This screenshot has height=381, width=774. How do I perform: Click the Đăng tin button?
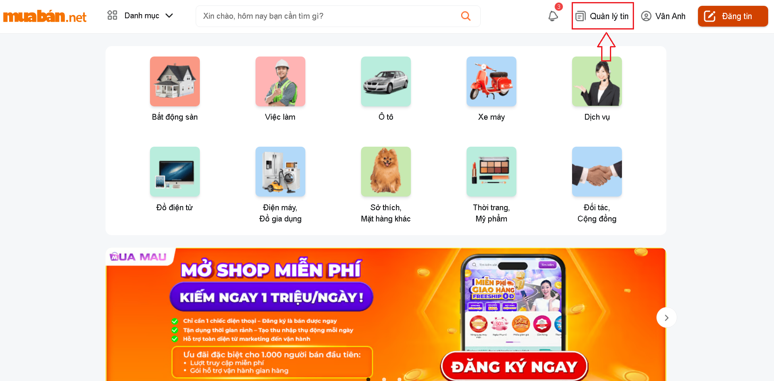pos(733,16)
